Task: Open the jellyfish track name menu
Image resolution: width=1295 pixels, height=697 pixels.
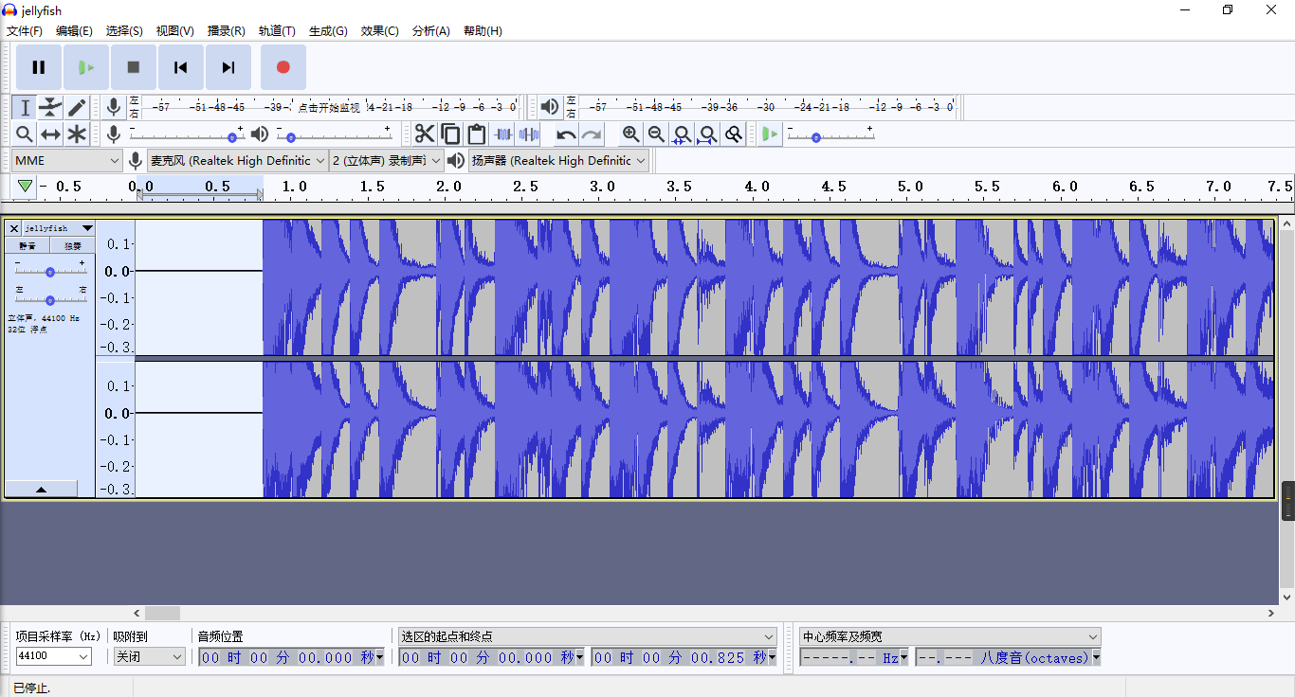Action: (58, 228)
